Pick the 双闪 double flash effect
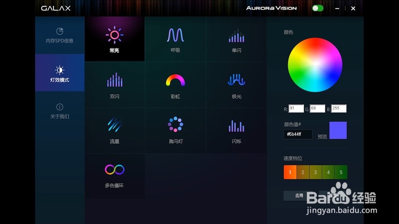The height and width of the screenshot is (224, 399). 115,85
